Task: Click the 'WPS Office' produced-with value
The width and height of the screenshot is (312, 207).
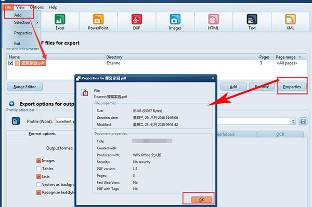Action: [147, 155]
